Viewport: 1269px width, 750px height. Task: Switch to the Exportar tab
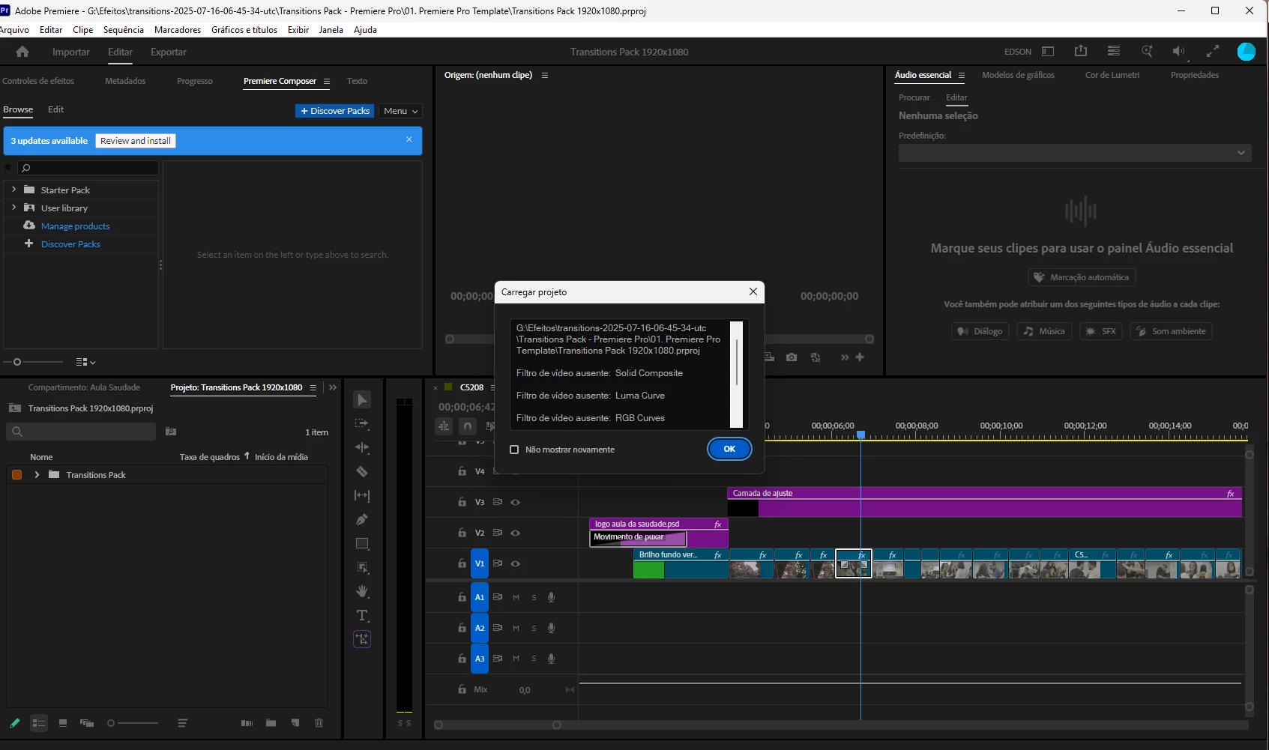(x=169, y=52)
